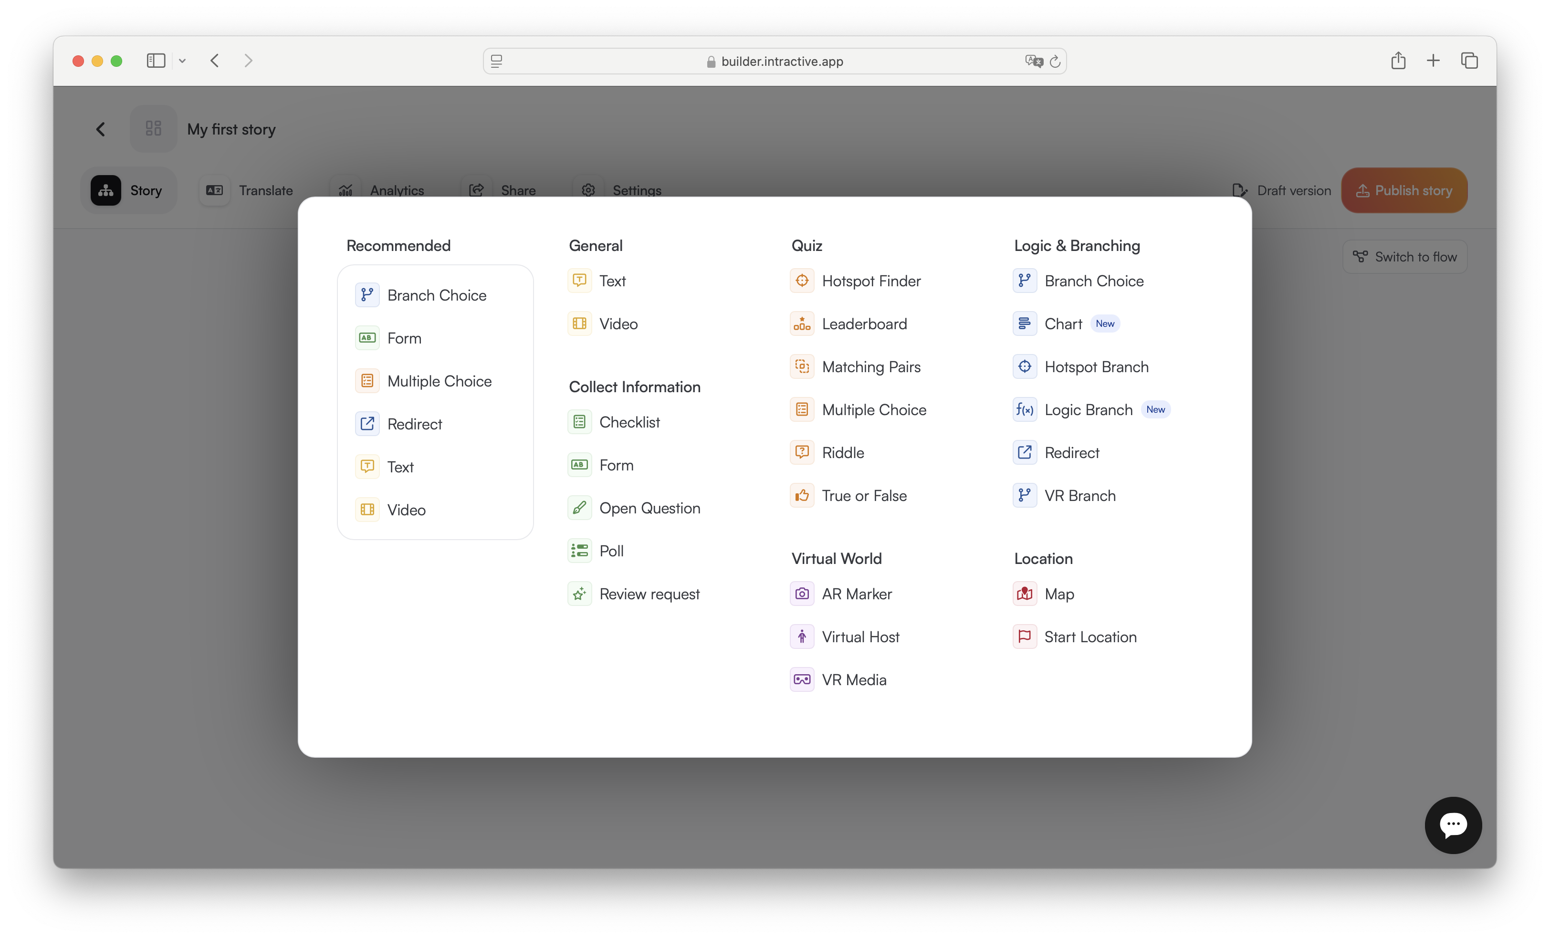This screenshot has height=939, width=1550.
Task: Add a True or False block
Action: pyautogui.click(x=864, y=496)
